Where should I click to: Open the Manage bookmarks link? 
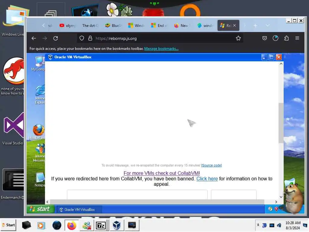161,49
